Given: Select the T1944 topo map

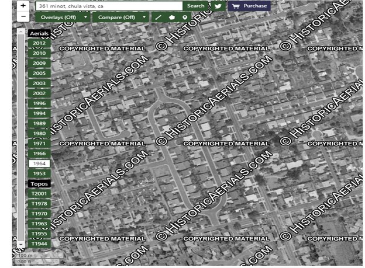Looking at the screenshot, I should pyautogui.click(x=39, y=243).
